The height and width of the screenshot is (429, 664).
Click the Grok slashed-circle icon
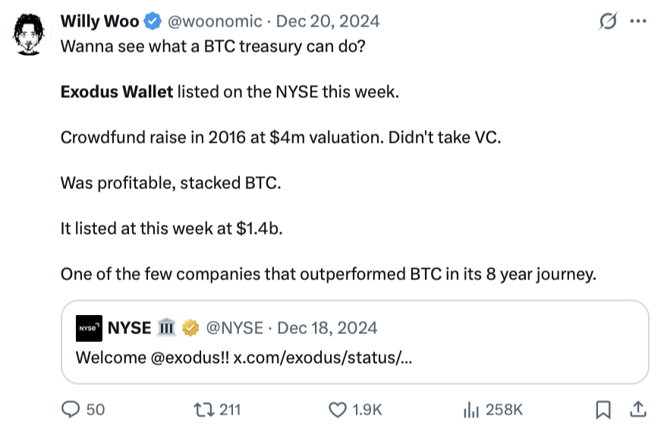tap(607, 22)
